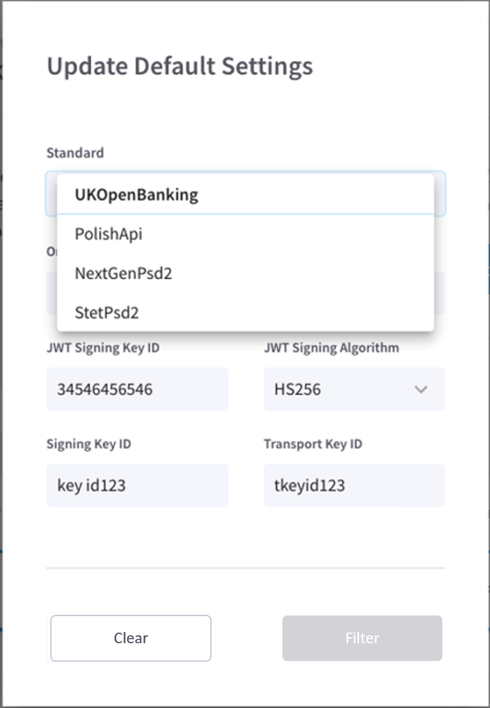Select UKOpenBanking from the Standard list

[x=136, y=195]
